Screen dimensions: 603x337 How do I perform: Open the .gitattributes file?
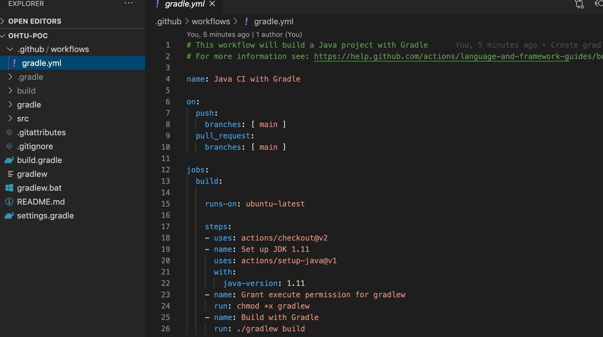point(72,132)
